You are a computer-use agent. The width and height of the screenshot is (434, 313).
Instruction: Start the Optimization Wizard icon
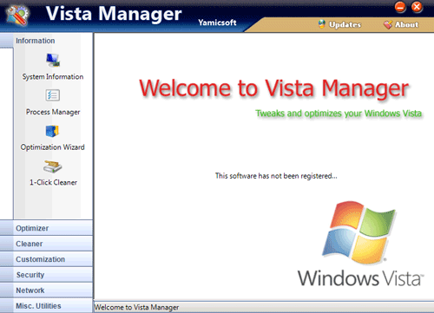[x=52, y=131]
